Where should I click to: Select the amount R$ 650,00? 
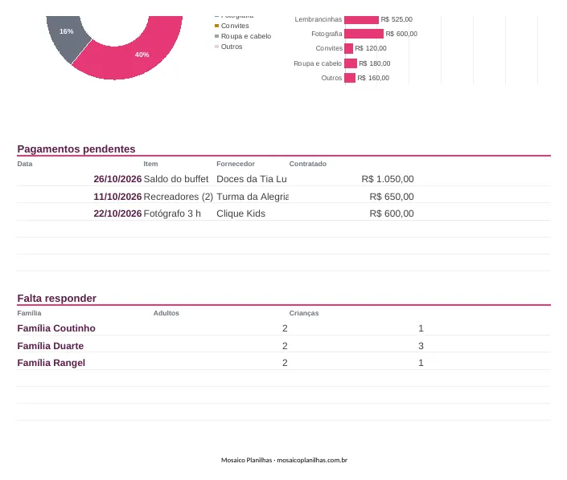point(392,197)
